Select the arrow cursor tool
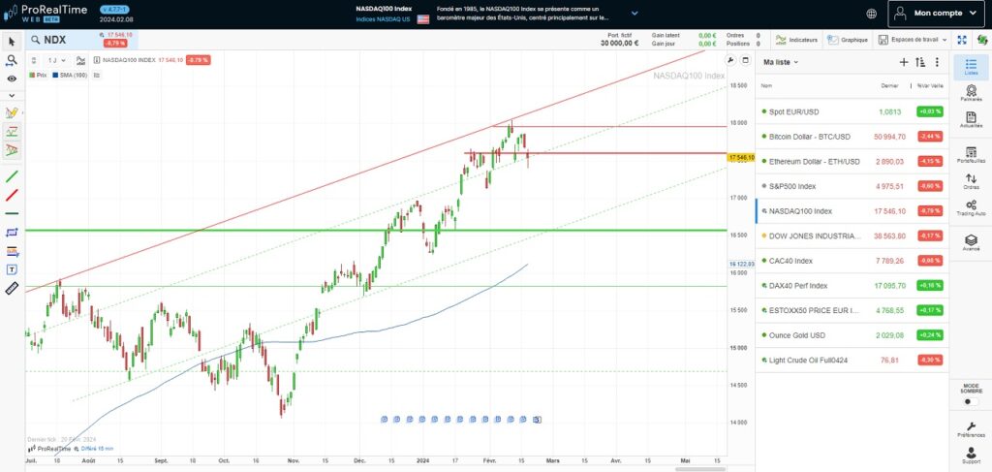This screenshot has width=992, height=472. click(12, 42)
